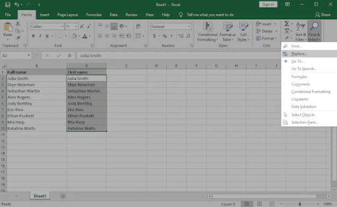Image resolution: width=337 pixels, height=207 pixels.
Task: Click Delete cells button
Action: click(266, 31)
